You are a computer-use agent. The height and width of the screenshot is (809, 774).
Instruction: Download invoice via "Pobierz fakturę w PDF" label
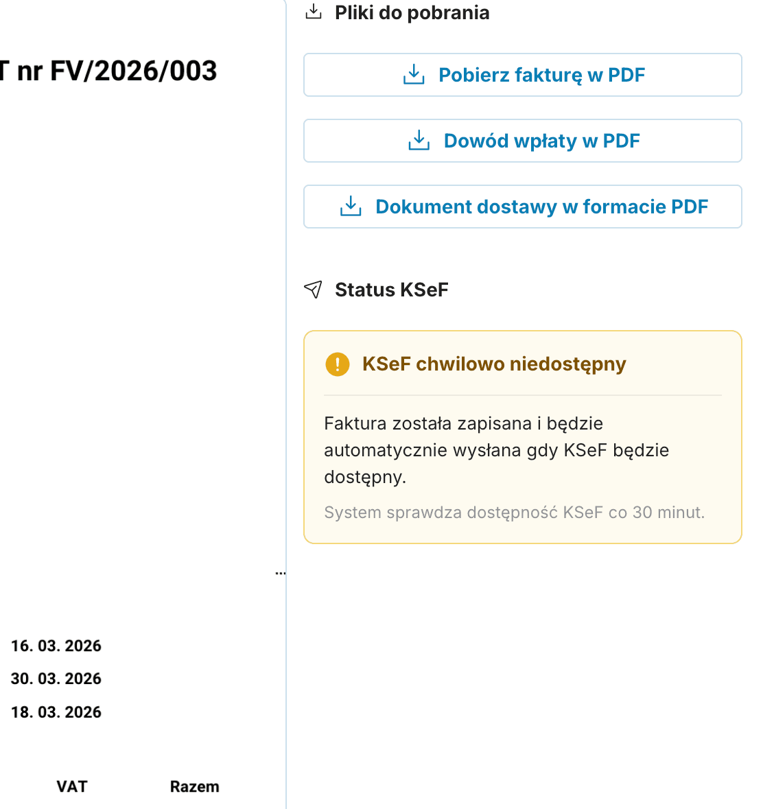[x=541, y=75]
